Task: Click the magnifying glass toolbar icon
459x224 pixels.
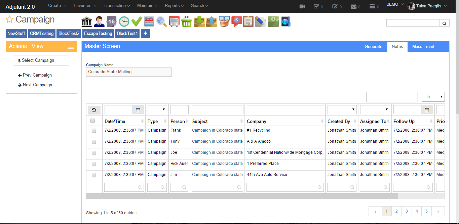Action: (x=161, y=22)
